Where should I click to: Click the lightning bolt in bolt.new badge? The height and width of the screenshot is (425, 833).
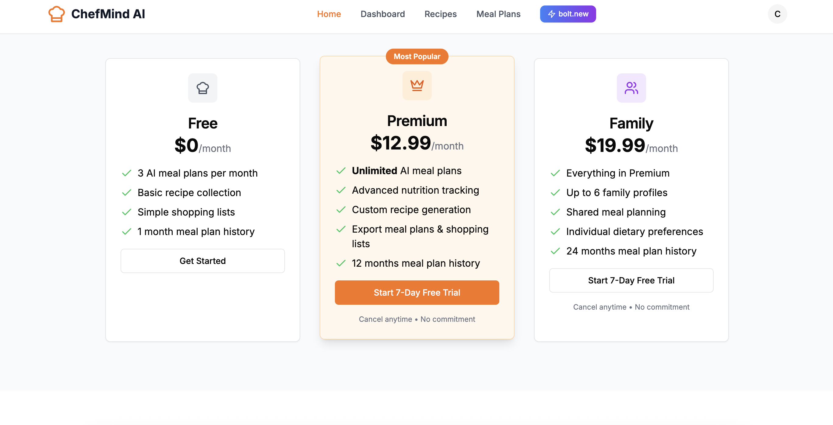point(551,14)
